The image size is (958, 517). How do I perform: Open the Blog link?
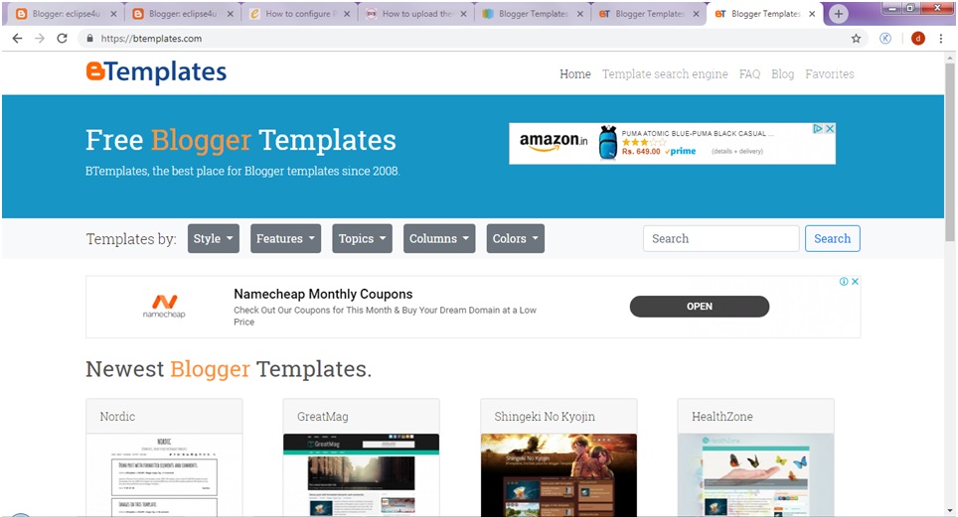pos(783,73)
